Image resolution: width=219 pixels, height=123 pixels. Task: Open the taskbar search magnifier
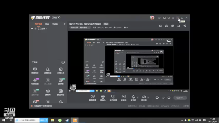(11, 120)
